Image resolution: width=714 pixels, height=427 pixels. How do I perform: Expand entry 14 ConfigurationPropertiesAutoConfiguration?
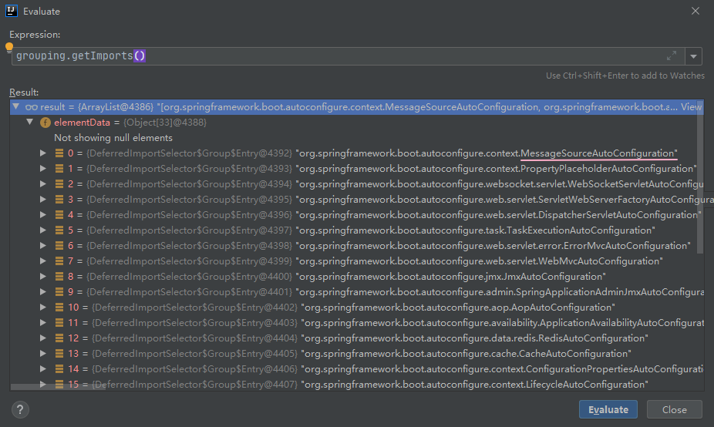tap(43, 369)
